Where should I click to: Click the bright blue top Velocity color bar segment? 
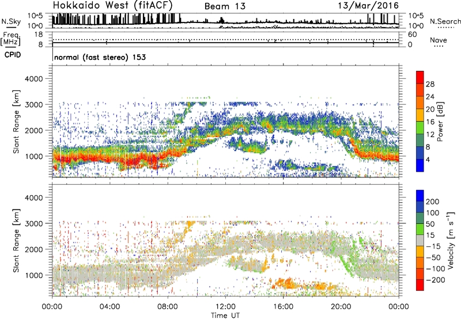[x=420, y=196]
